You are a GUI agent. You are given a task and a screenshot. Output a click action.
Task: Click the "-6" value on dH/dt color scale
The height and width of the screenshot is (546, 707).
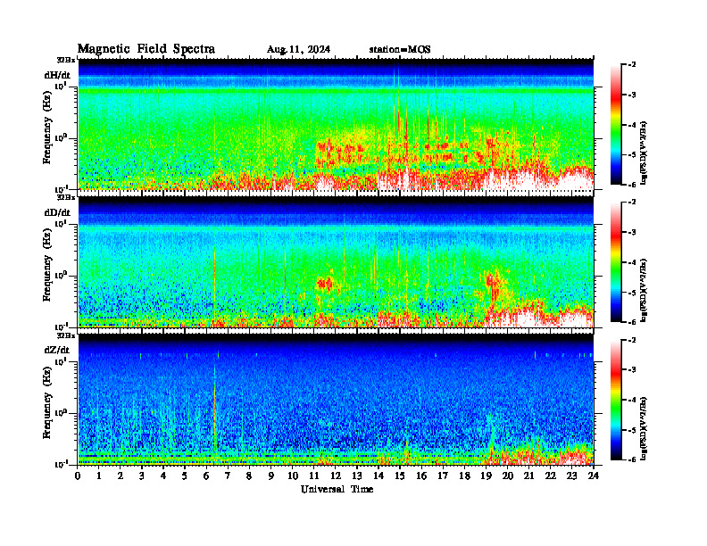(x=632, y=185)
